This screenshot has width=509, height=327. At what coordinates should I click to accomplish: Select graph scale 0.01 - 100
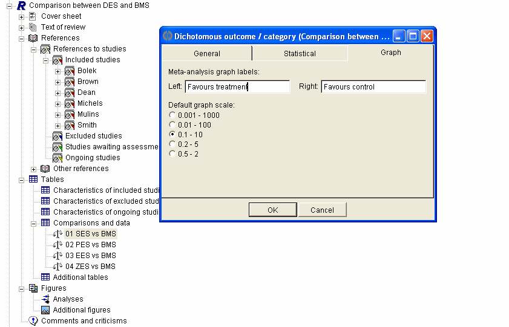[172, 125]
